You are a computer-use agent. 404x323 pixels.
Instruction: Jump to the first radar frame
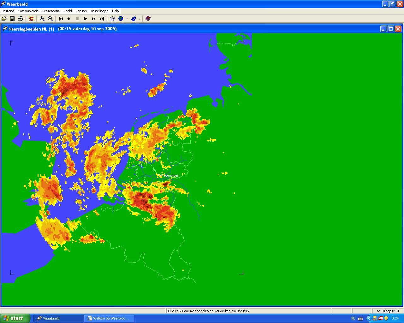pos(61,19)
